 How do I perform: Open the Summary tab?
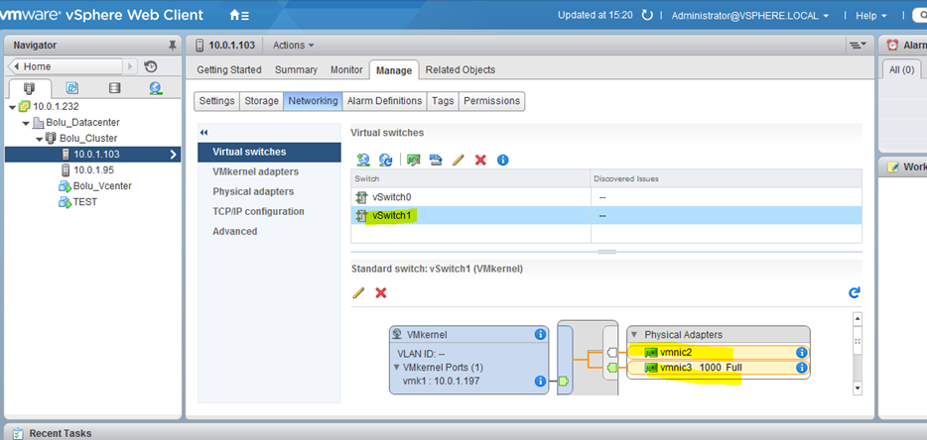point(296,69)
